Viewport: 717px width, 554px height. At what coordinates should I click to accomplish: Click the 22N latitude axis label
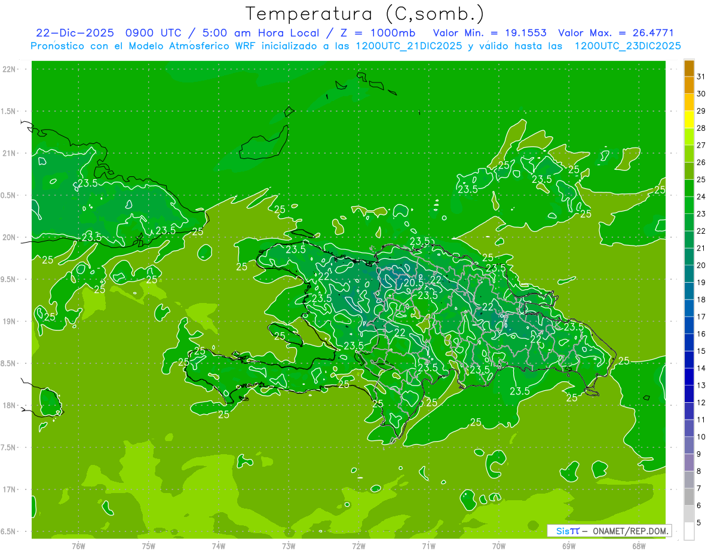[9, 69]
